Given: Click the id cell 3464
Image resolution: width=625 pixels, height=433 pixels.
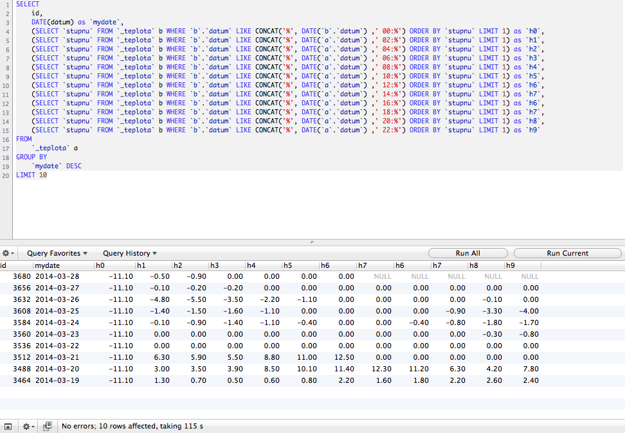Looking at the screenshot, I should click(x=21, y=380).
